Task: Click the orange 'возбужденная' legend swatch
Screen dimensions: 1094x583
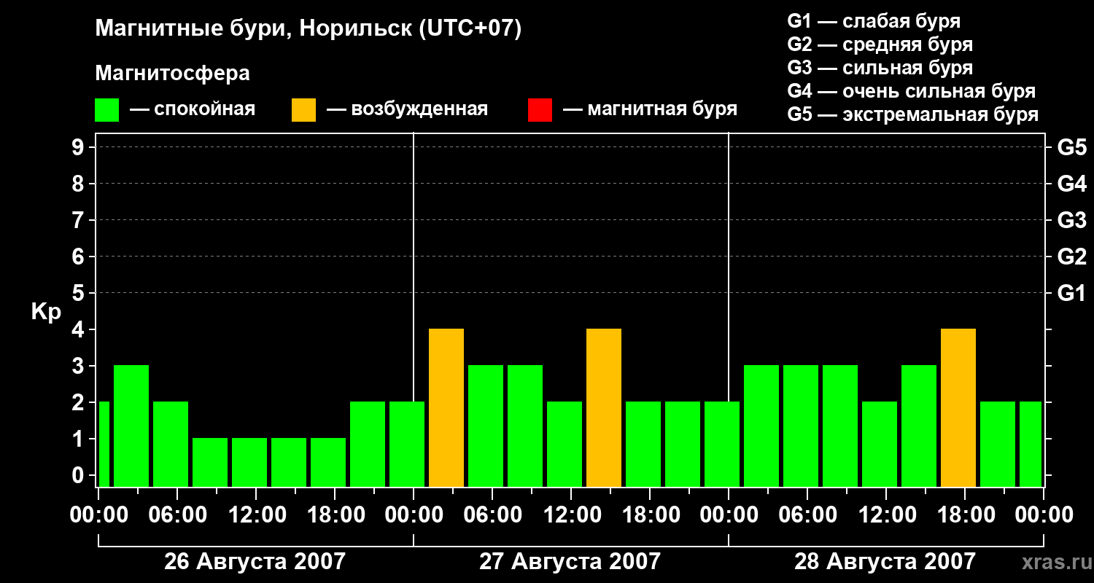Action: click(303, 110)
